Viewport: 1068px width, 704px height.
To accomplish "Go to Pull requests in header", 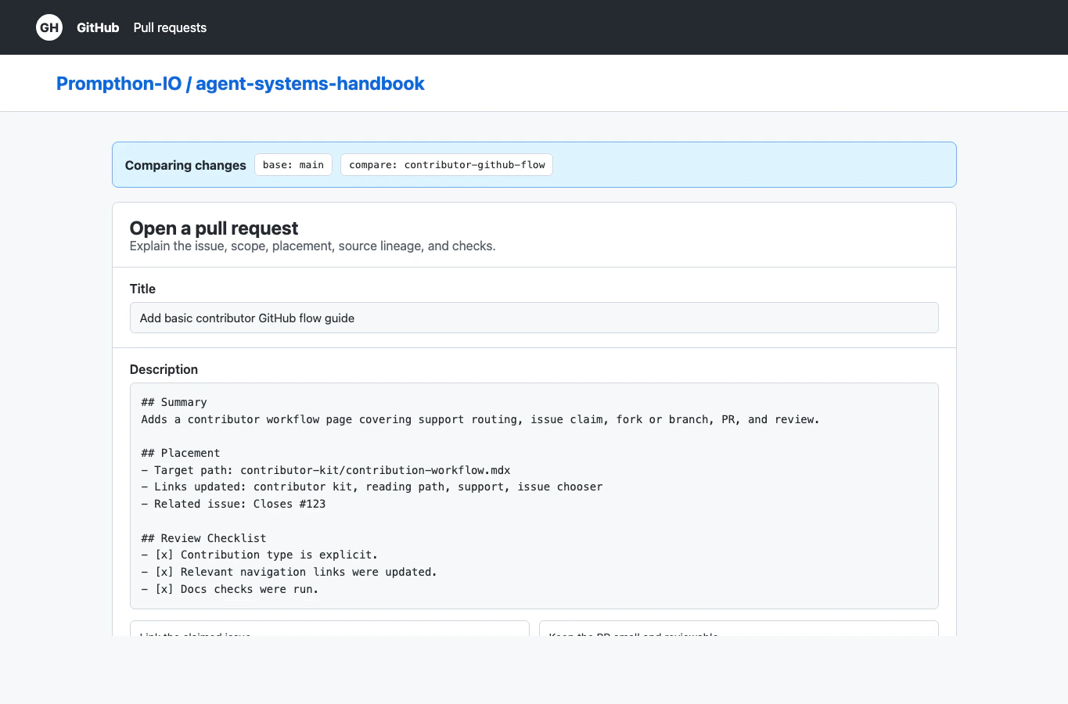I will coord(170,27).
